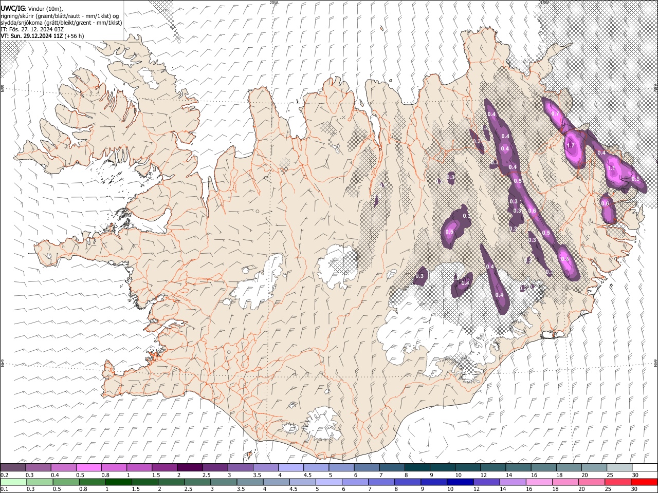The width and height of the screenshot is (658, 493).
Task: Pick the darkest green swatch at 1 on the rain scale
Action: pos(118,482)
